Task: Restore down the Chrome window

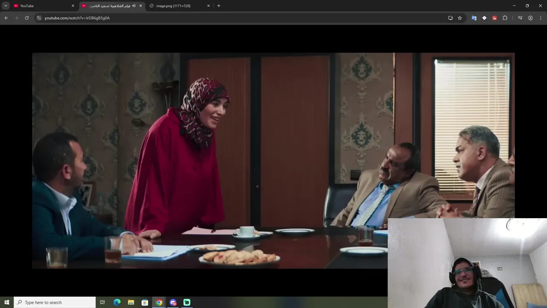Action: coord(527,6)
